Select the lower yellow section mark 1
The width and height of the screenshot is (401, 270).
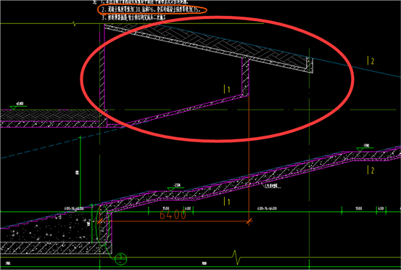point(227,201)
